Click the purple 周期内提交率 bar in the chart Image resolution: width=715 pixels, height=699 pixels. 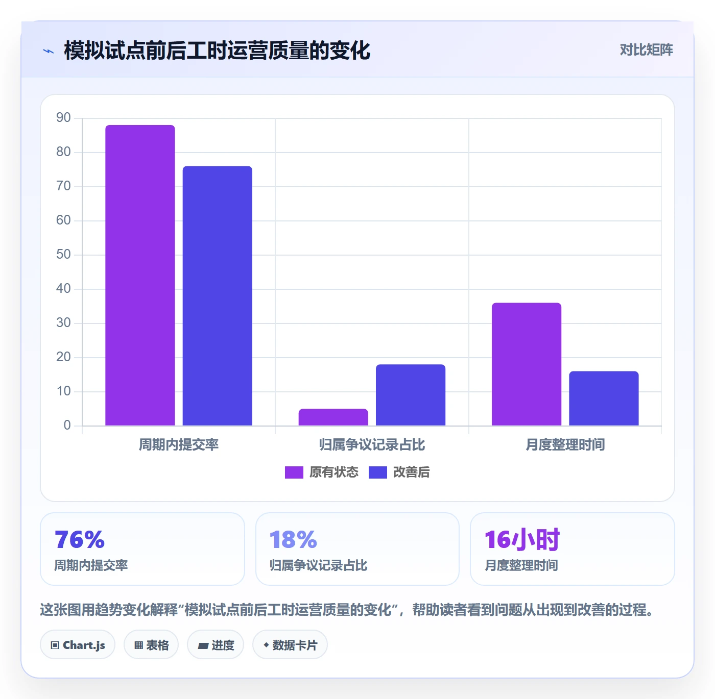pyautogui.click(x=140, y=275)
